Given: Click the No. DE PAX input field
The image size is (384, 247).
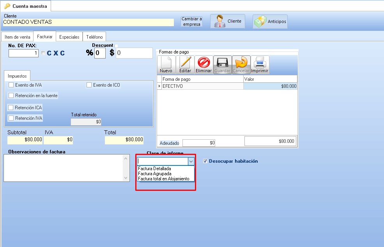Looking at the screenshot, I should (23, 53).
